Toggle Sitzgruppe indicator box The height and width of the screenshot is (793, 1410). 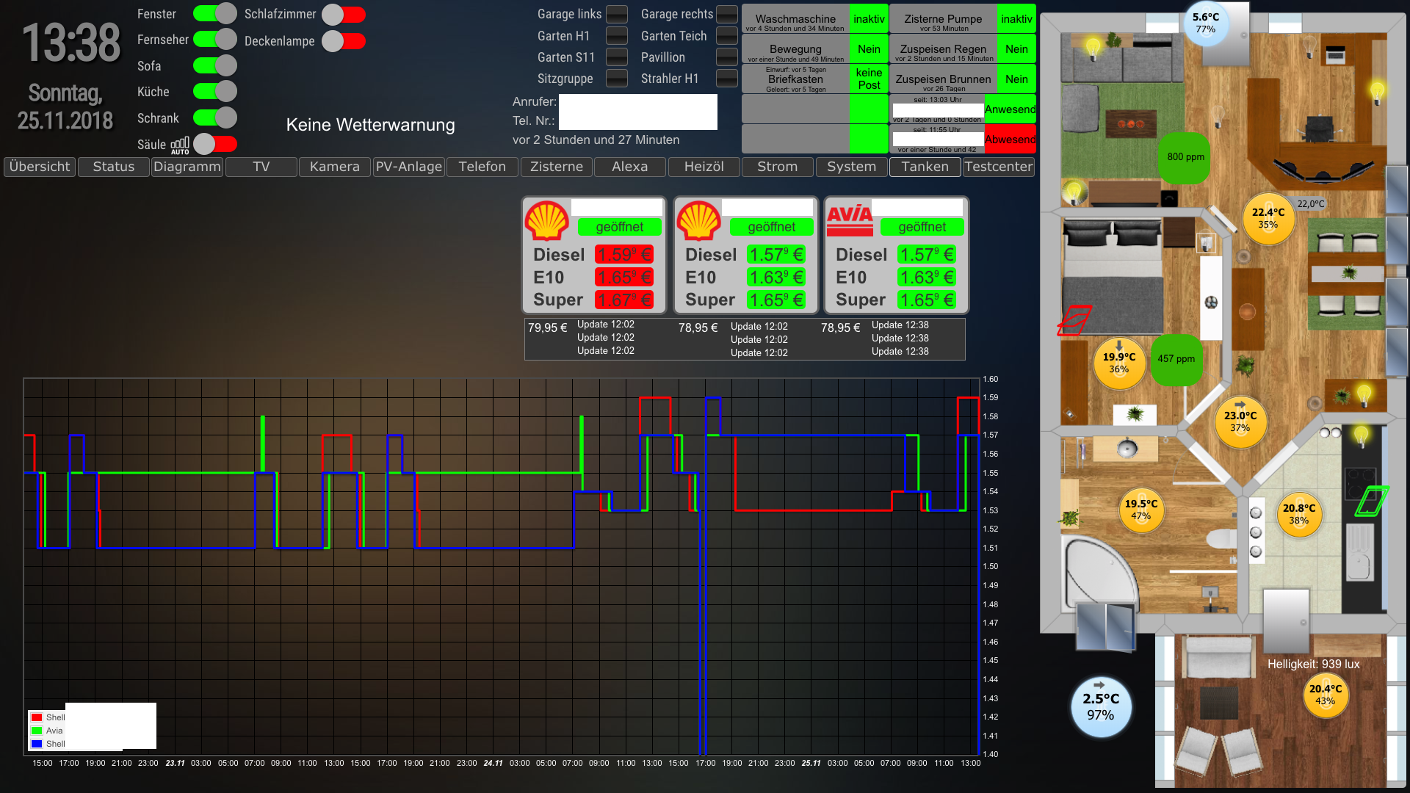point(617,78)
